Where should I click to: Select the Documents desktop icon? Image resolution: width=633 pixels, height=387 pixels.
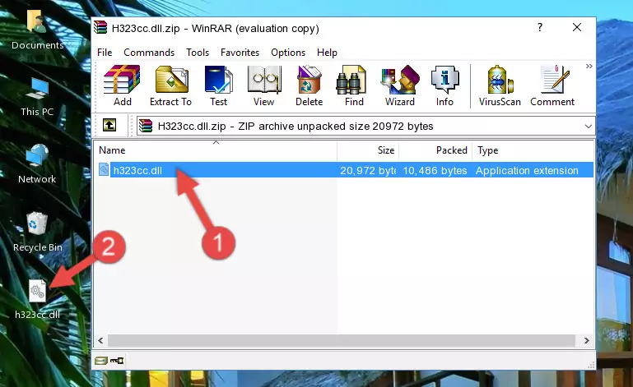38,30
